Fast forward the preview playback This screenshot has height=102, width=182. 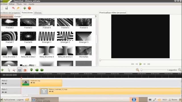click(144, 64)
